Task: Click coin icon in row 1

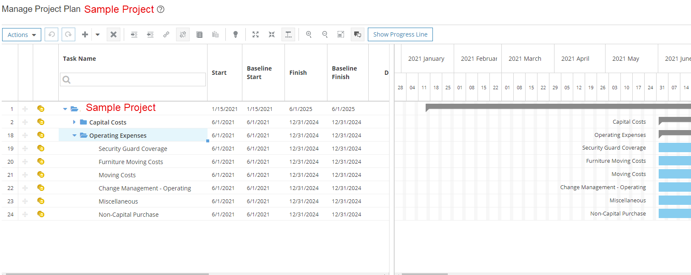Action: pos(41,109)
